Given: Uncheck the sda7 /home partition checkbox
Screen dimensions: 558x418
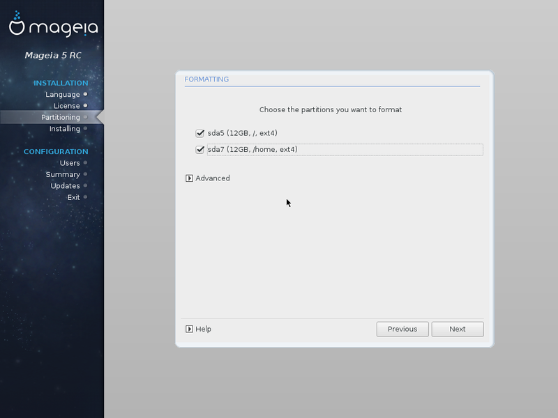Looking at the screenshot, I should pos(199,150).
